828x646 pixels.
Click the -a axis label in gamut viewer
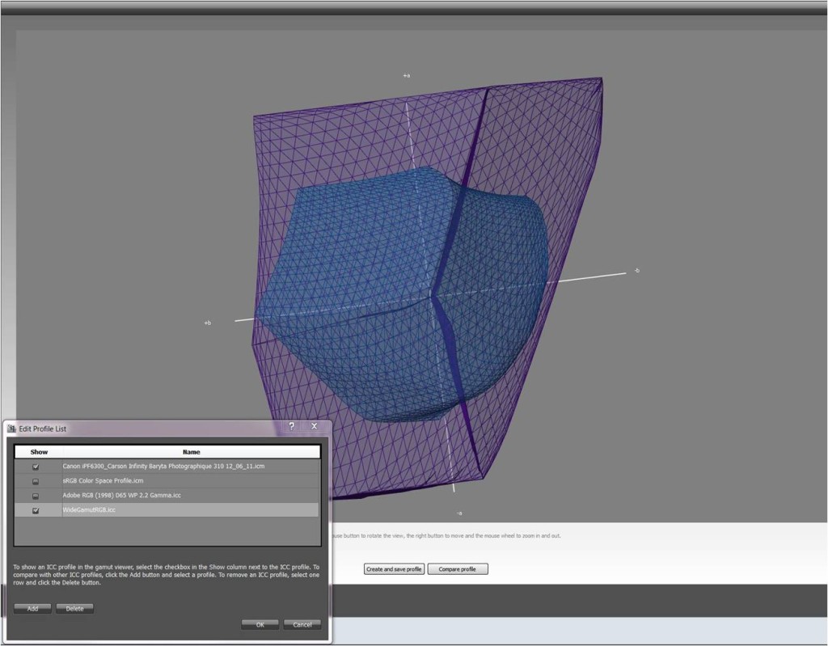[459, 513]
